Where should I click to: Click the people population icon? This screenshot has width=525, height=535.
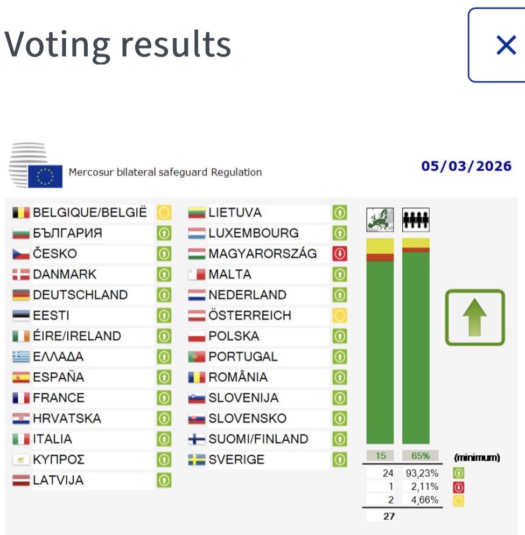coord(416,220)
